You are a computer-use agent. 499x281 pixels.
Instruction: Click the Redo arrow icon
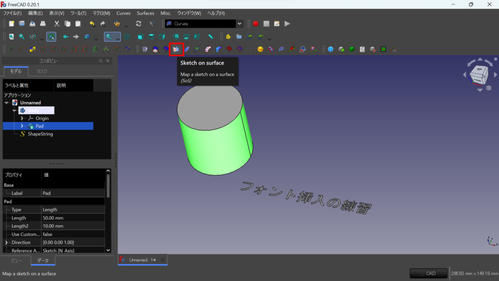103,23
